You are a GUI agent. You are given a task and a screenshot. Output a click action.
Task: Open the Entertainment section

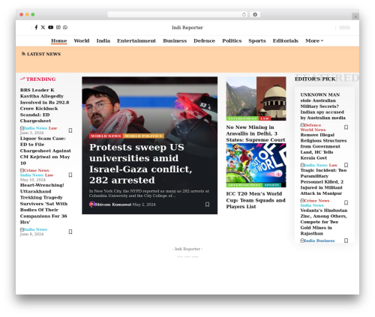pyautogui.click(x=136, y=40)
